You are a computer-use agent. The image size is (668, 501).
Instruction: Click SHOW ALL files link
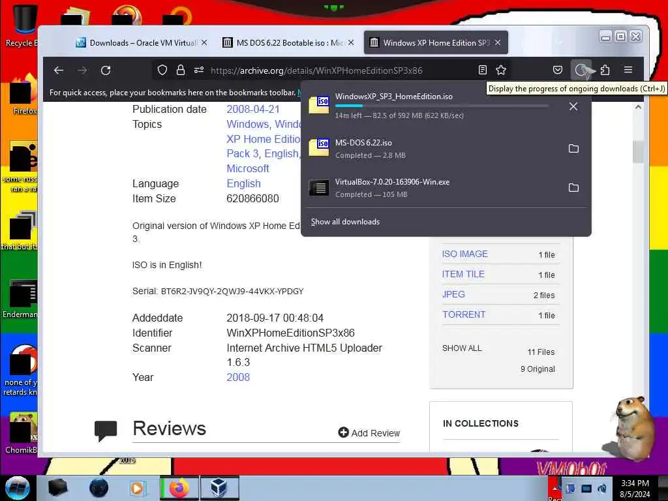[462, 348]
